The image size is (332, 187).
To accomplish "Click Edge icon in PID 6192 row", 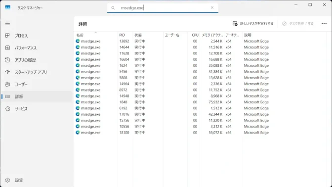I will pyautogui.click(x=78, y=108).
